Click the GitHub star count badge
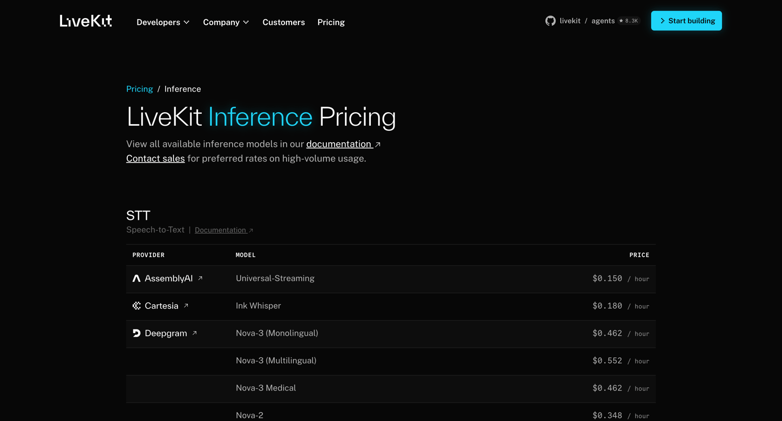Viewport: 782px width, 421px height. click(x=629, y=21)
